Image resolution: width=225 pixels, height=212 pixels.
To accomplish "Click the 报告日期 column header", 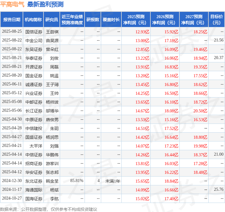I will (11, 20).
